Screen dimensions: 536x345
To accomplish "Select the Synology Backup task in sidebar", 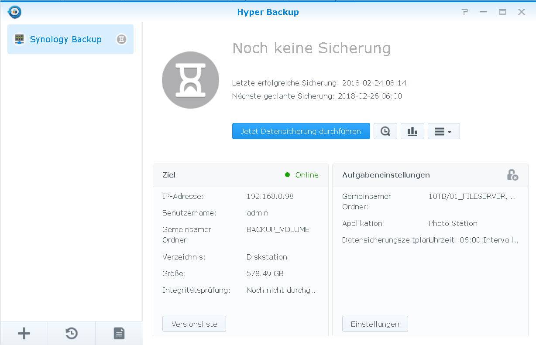I will point(70,39).
